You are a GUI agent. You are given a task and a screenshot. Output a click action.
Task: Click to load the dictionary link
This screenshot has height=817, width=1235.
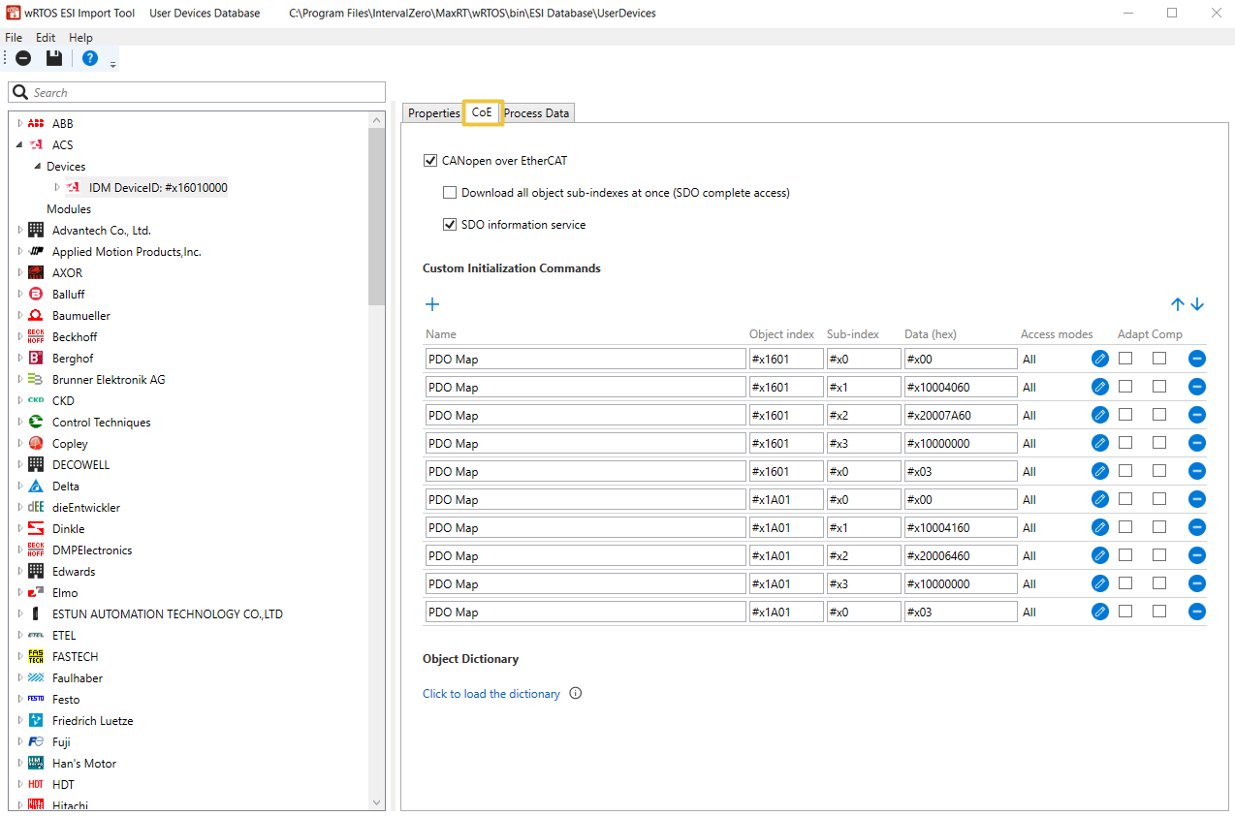(491, 694)
